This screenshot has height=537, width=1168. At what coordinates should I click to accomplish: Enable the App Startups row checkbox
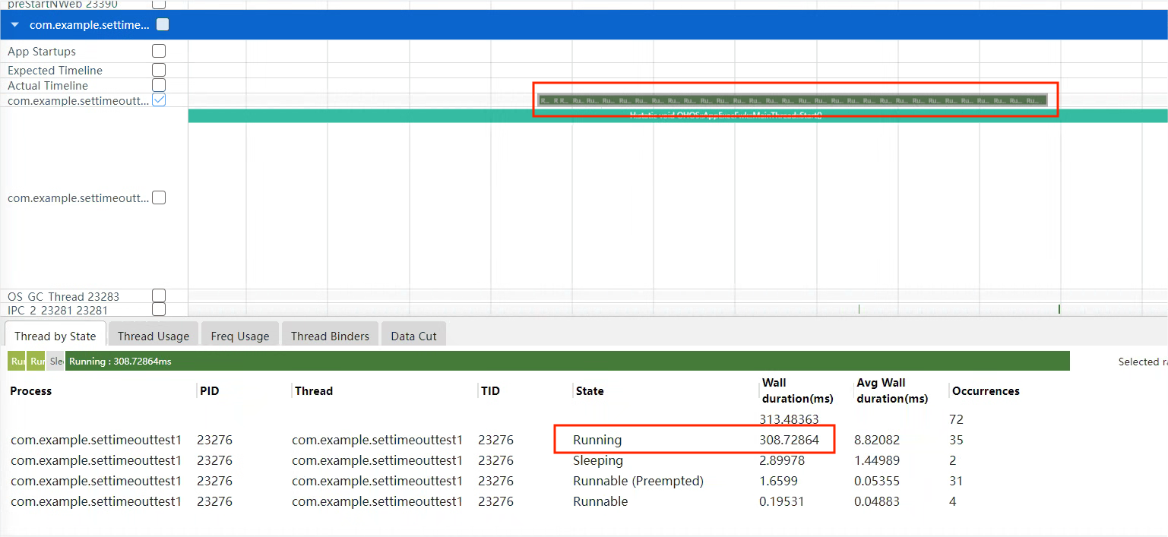pos(159,51)
